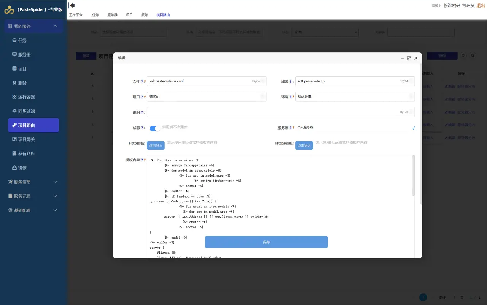This screenshot has height=305, width=487.
Task: Expand the 服务记录 sidebar group
Action: 33,196
